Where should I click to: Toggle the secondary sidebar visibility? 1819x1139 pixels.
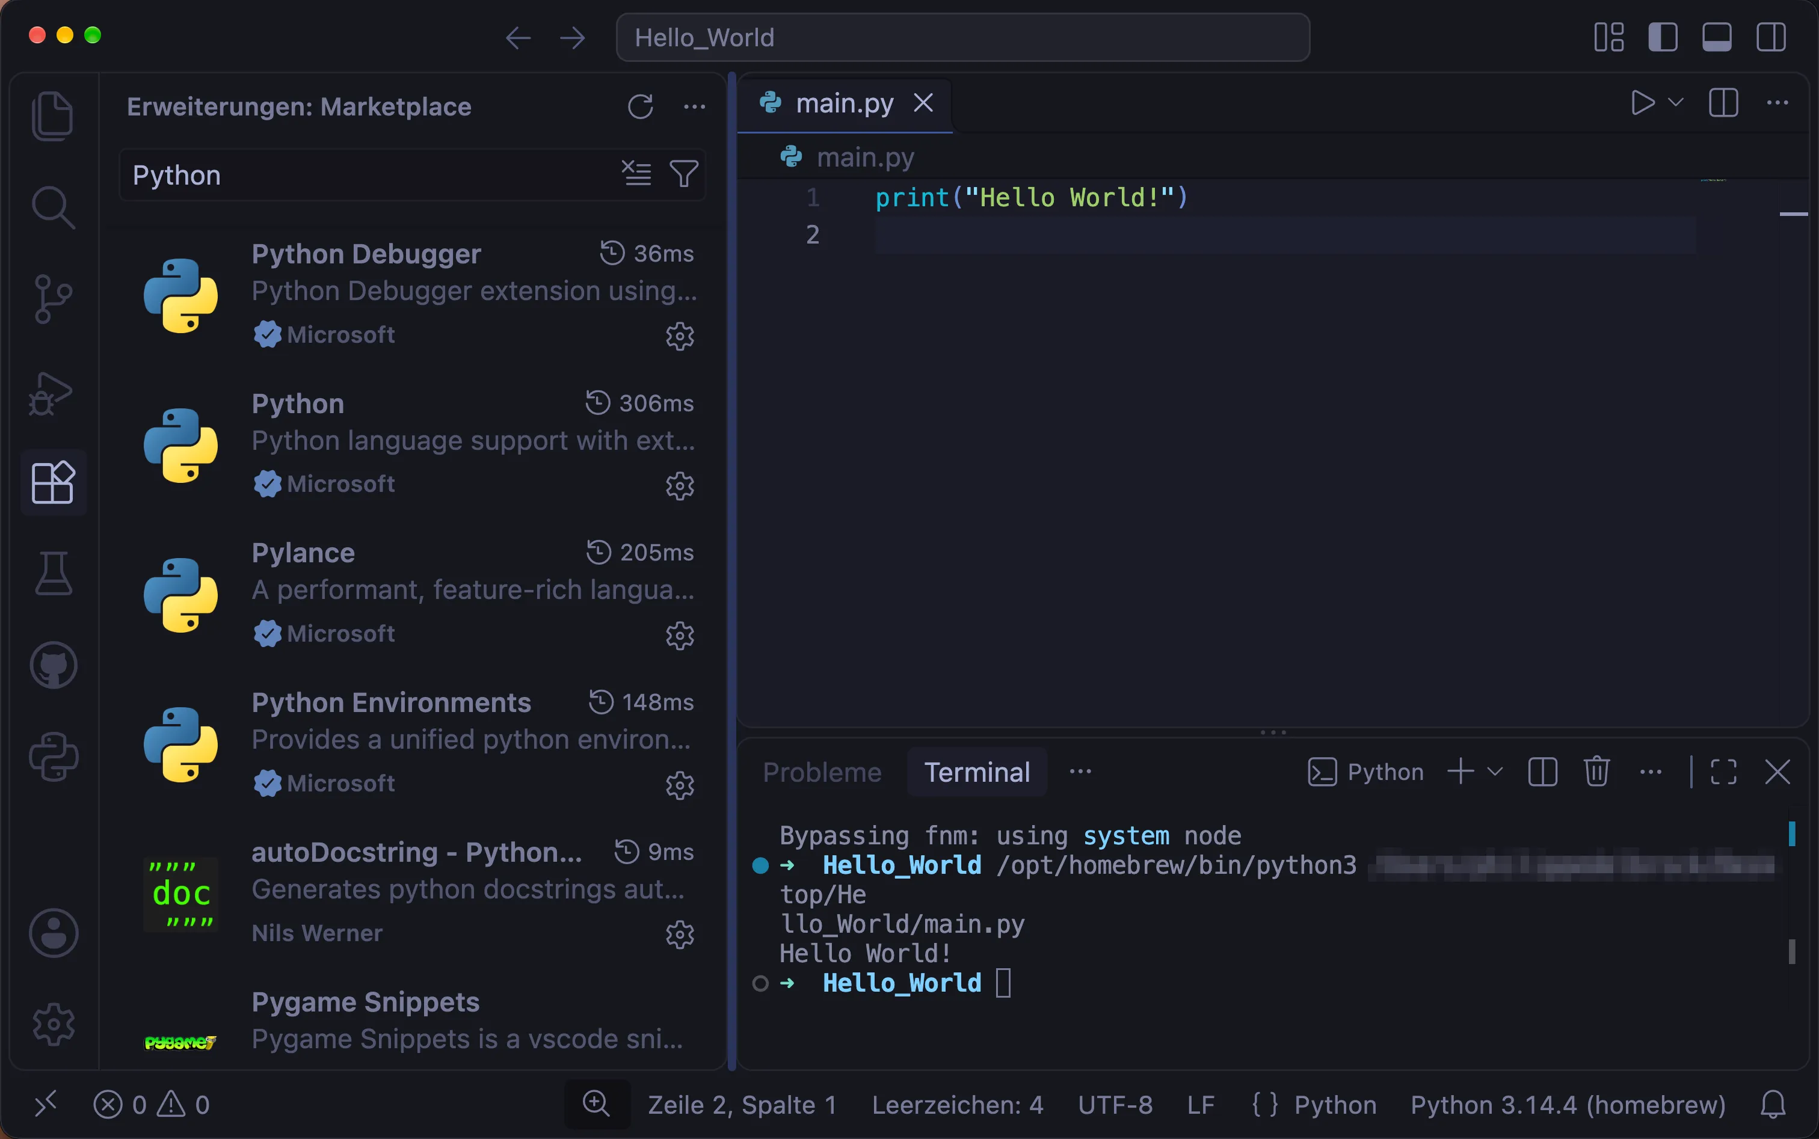(x=1770, y=37)
